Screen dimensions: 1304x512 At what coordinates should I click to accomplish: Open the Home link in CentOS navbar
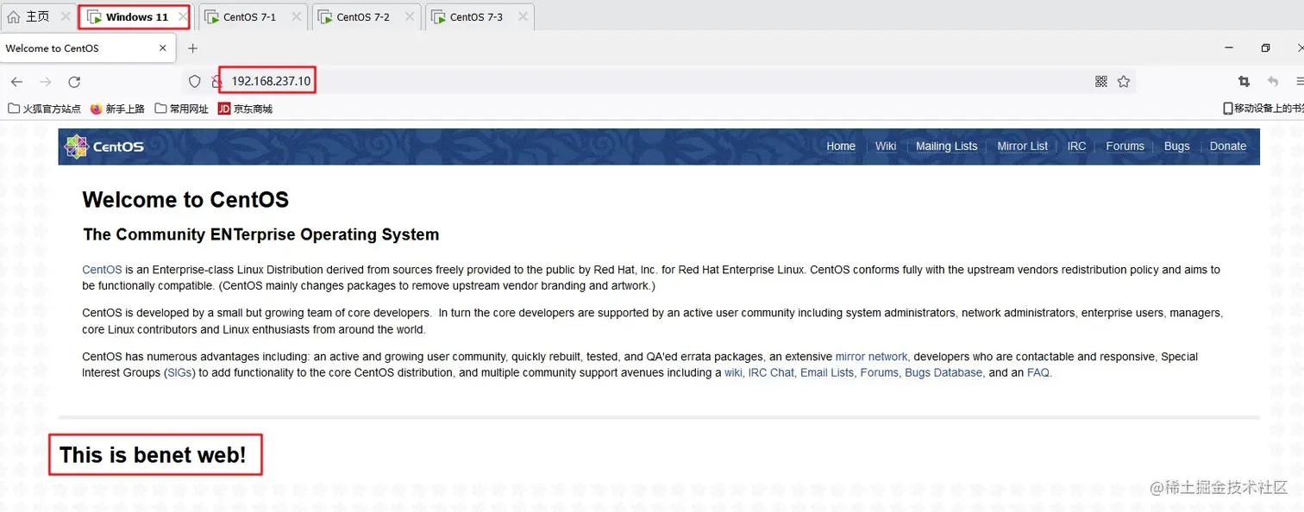point(841,147)
